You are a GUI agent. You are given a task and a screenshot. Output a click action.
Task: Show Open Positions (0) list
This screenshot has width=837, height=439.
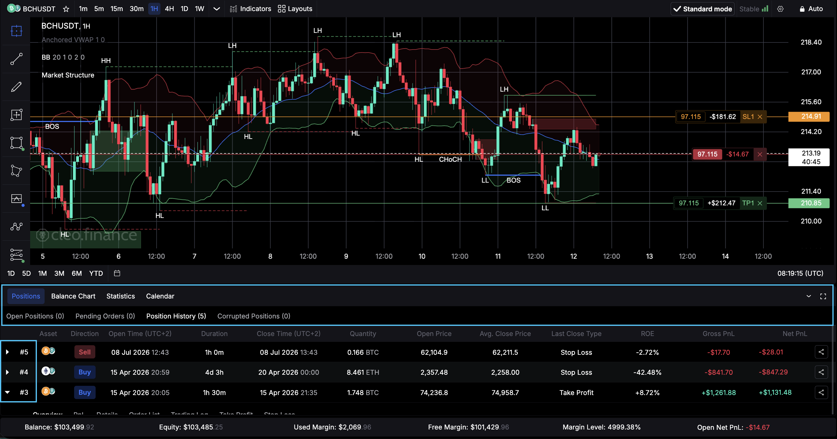35,316
